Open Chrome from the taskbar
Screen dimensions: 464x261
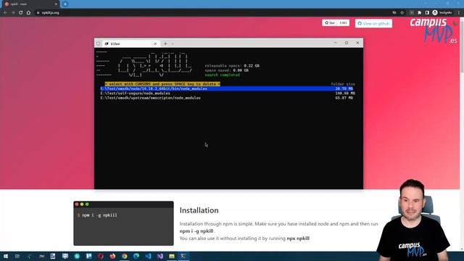[124, 256]
